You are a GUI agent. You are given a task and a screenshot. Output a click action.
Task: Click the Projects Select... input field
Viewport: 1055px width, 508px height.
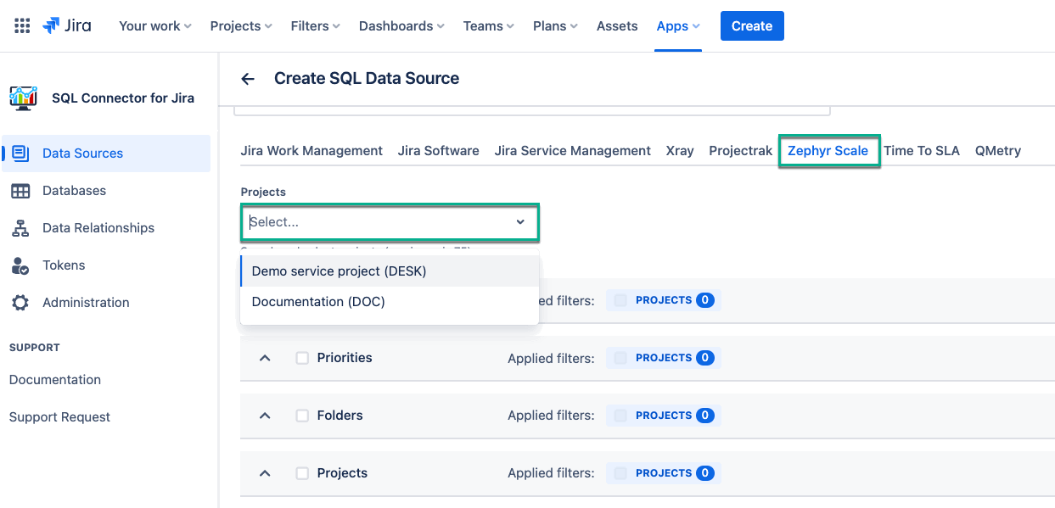click(378, 222)
